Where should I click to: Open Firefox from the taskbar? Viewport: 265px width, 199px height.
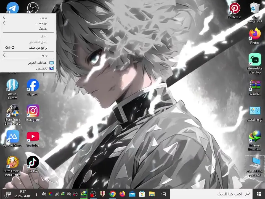(x=122, y=194)
